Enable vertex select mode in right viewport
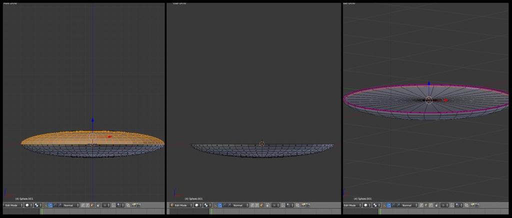Viewport: 512px width, 218px height. tap(421, 205)
